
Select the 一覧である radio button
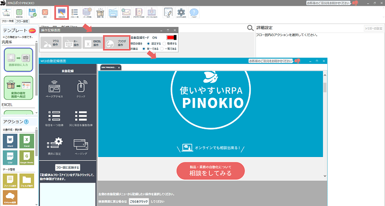pos(162,49)
